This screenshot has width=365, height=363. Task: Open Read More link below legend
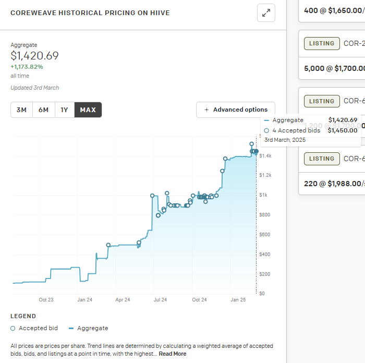click(173, 354)
